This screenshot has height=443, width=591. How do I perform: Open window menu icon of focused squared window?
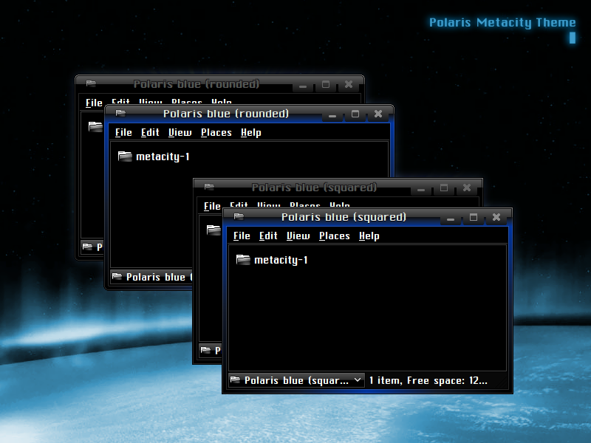tap(239, 216)
